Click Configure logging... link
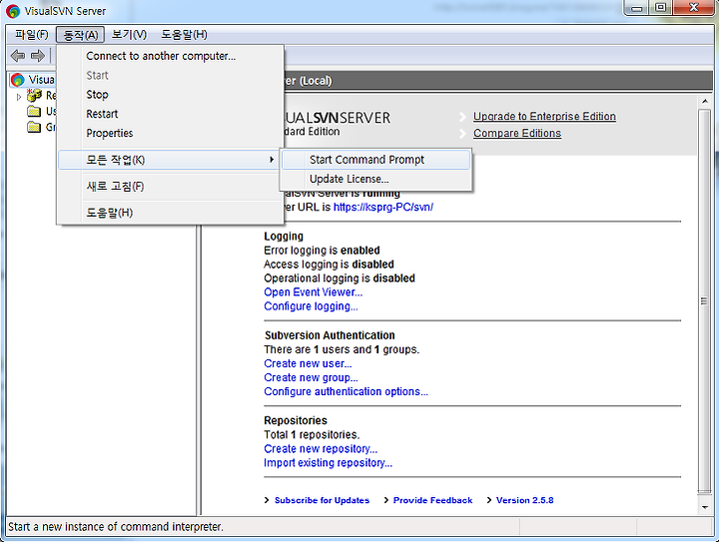Viewport: 719px width, 542px height. pyautogui.click(x=311, y=306)
